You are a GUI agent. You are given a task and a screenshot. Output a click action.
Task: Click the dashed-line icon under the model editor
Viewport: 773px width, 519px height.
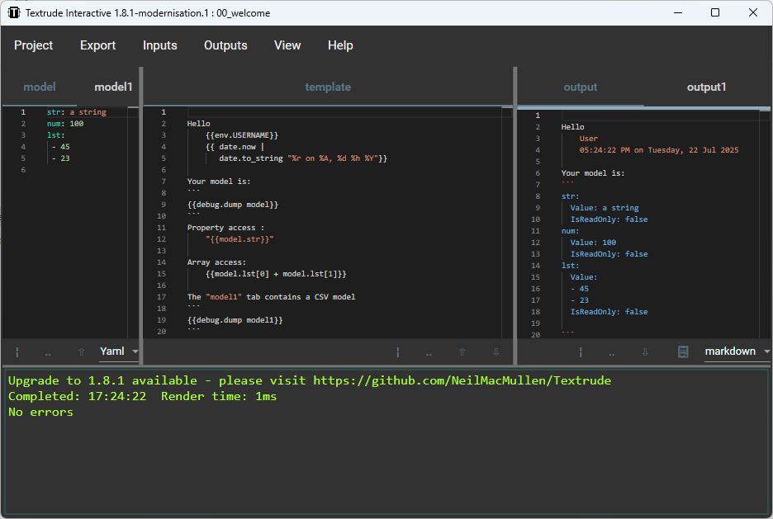[x=17, y=352]
